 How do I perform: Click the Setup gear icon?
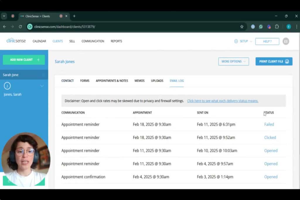236,41
